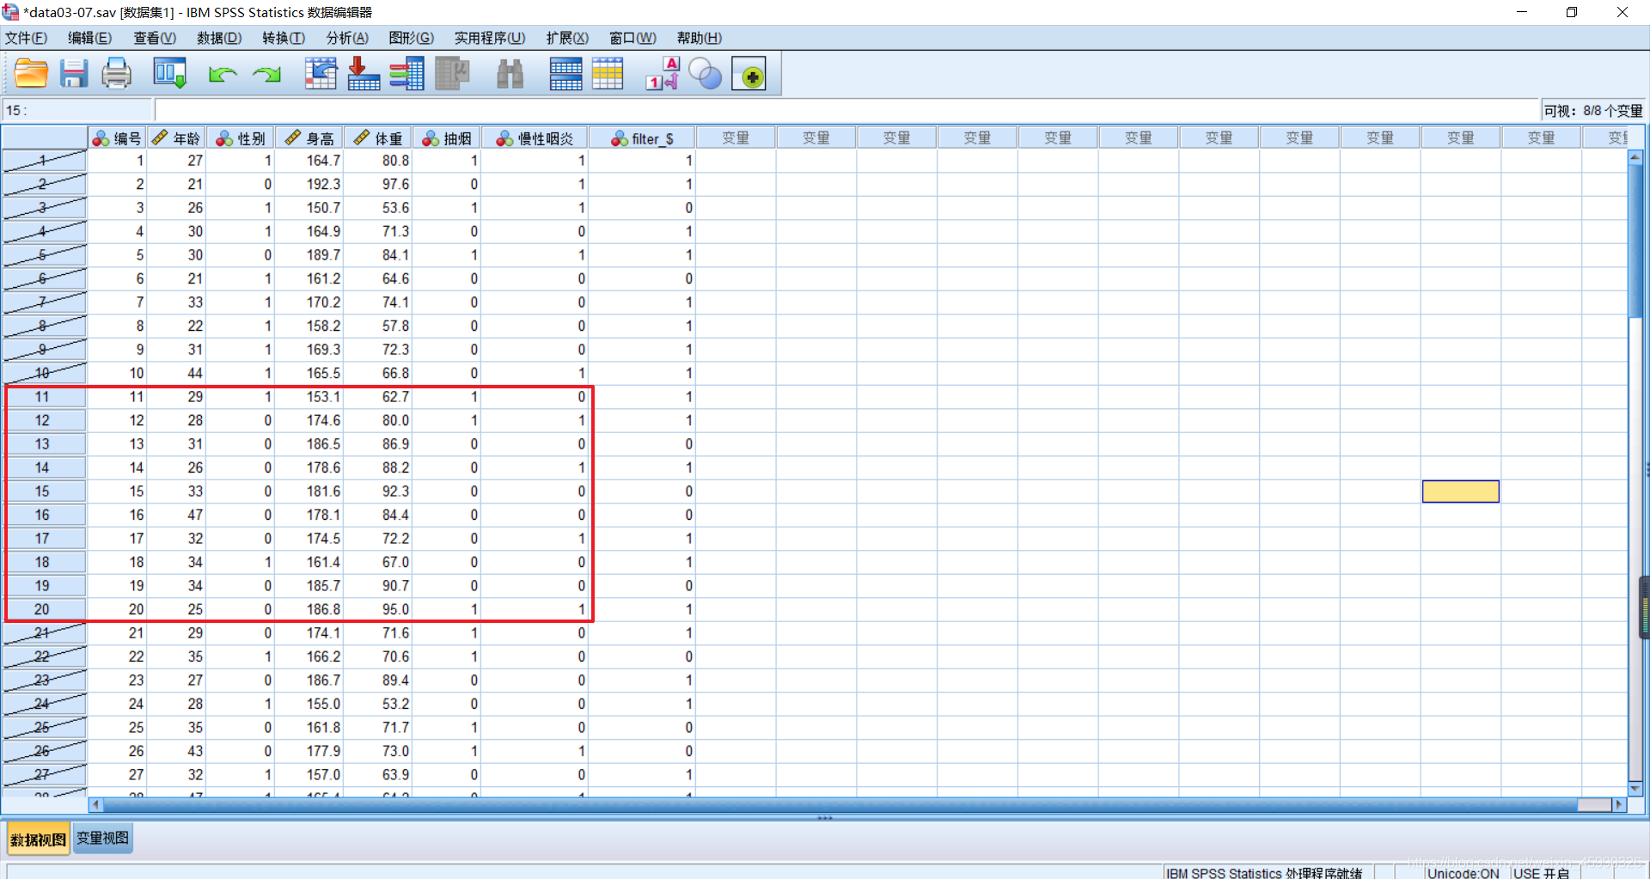Select the 身高 column header
Viewport: 1650px width, 879px height.
[x=309, y=138]
